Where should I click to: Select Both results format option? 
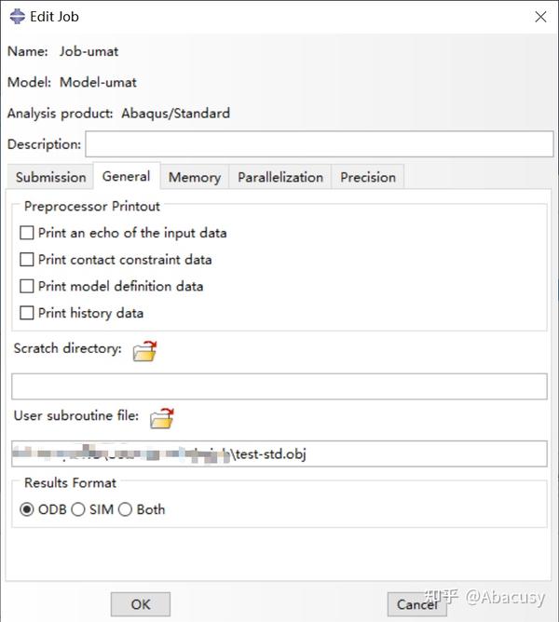point(125,509)
